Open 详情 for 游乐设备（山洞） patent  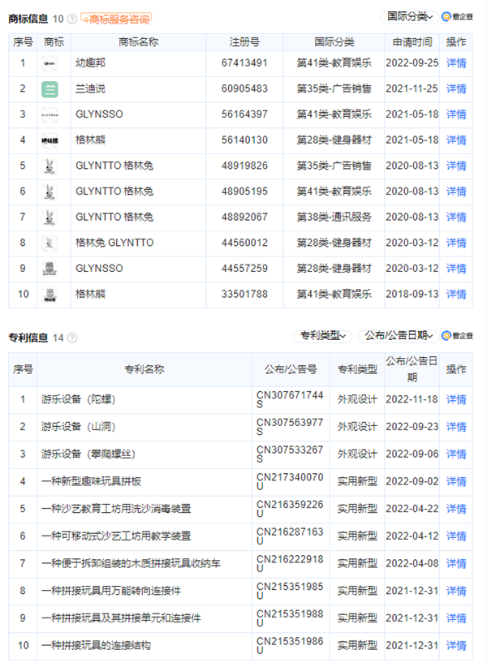456,427
